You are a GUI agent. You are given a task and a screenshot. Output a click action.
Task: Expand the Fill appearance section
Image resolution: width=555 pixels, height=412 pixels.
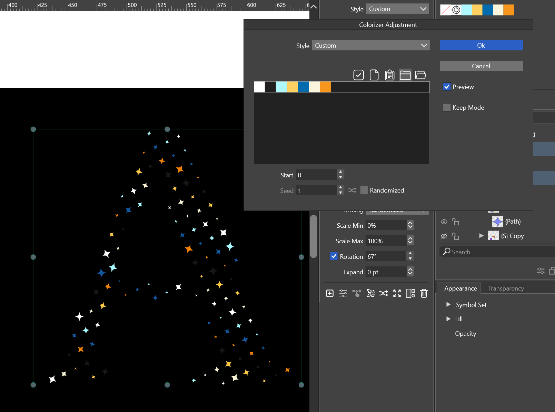pos(448,319)
